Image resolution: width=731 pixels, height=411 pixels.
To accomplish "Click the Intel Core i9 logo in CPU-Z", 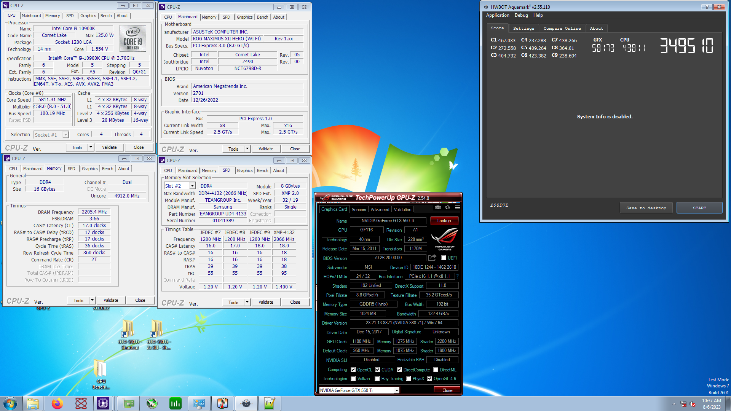I will pyautogui.click(x=133, y=38).
